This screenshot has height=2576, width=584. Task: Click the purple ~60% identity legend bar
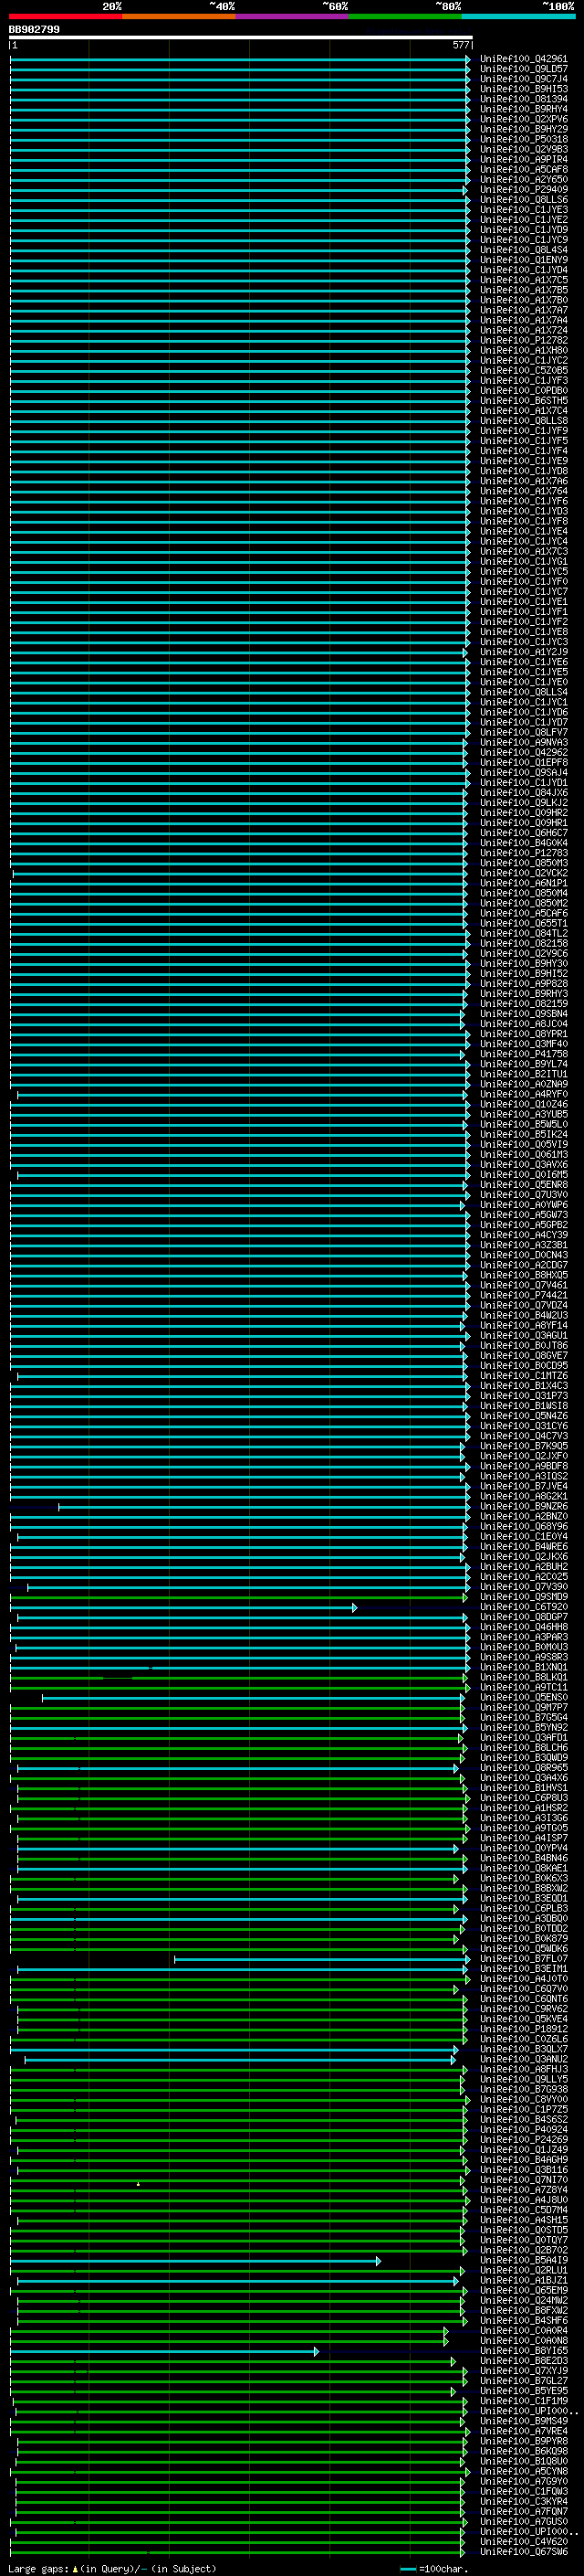click(x=293, y=16)
